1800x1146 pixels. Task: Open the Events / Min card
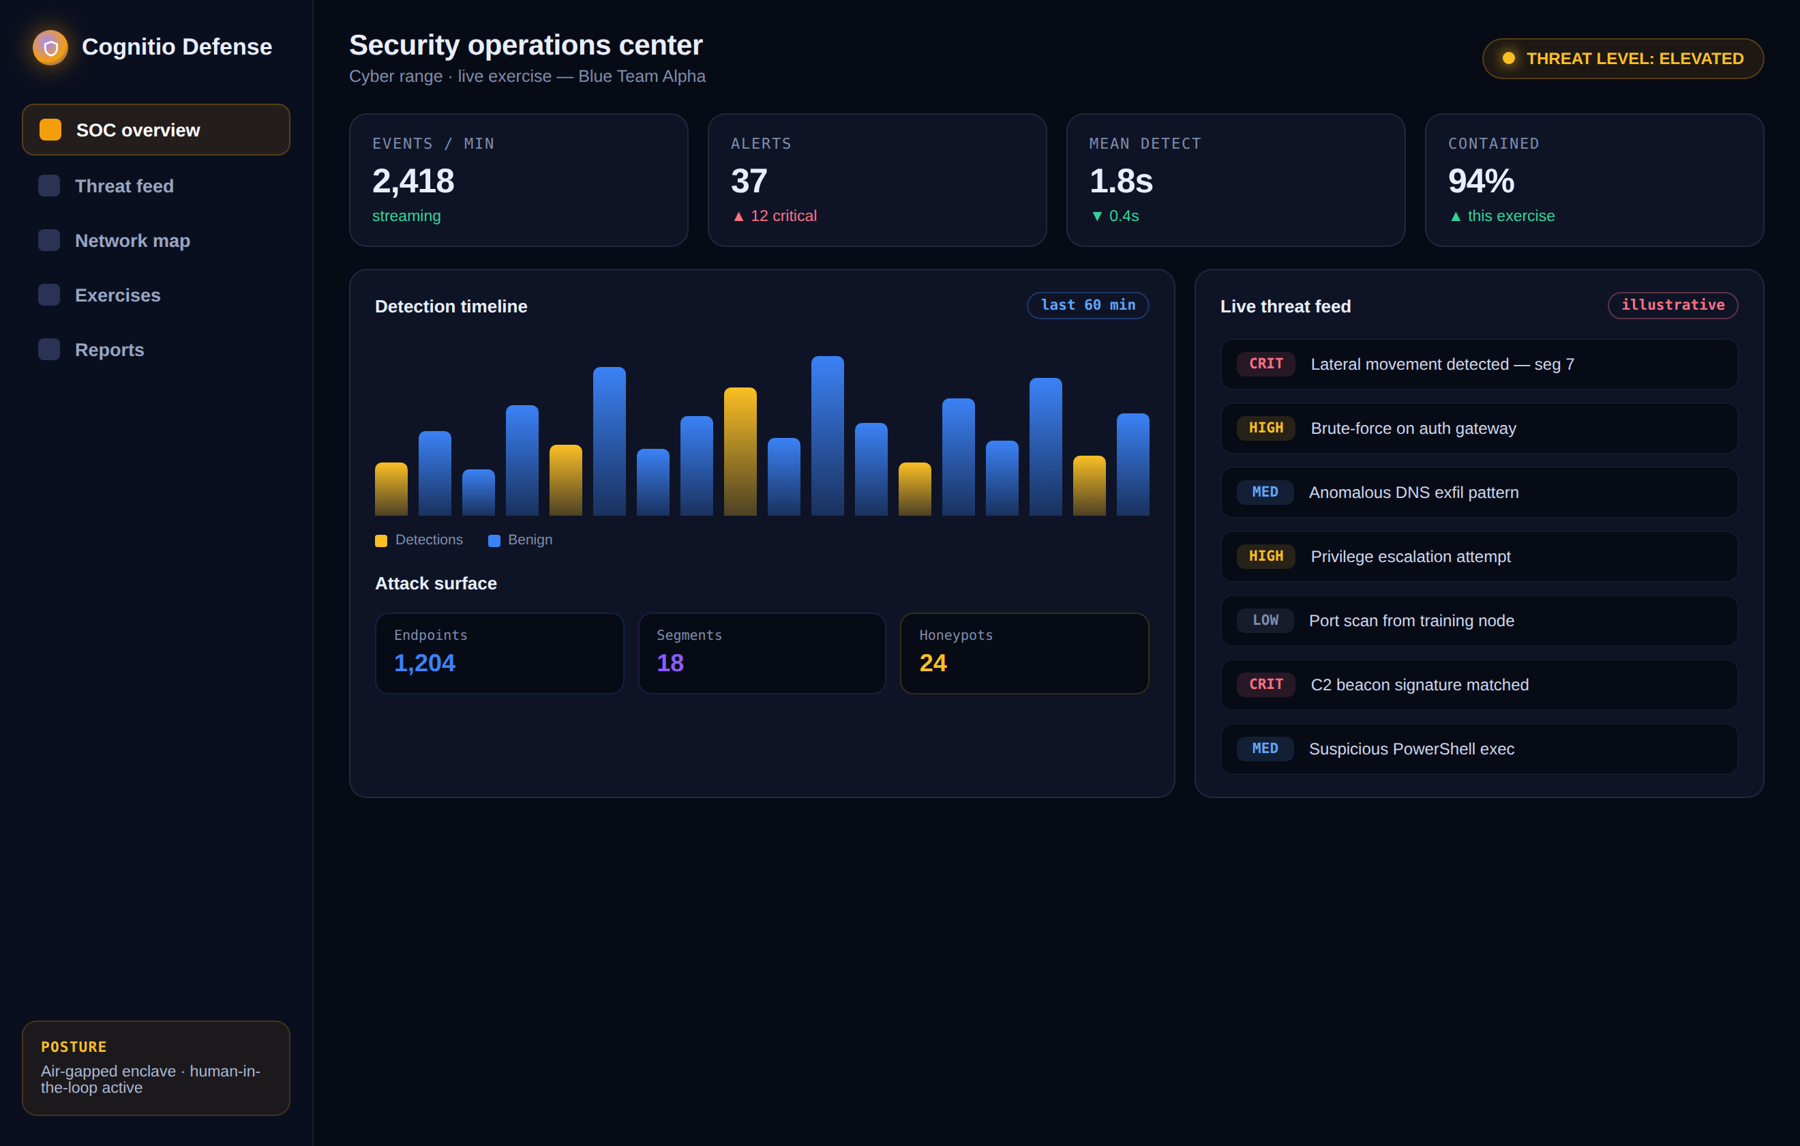[518, 180]
